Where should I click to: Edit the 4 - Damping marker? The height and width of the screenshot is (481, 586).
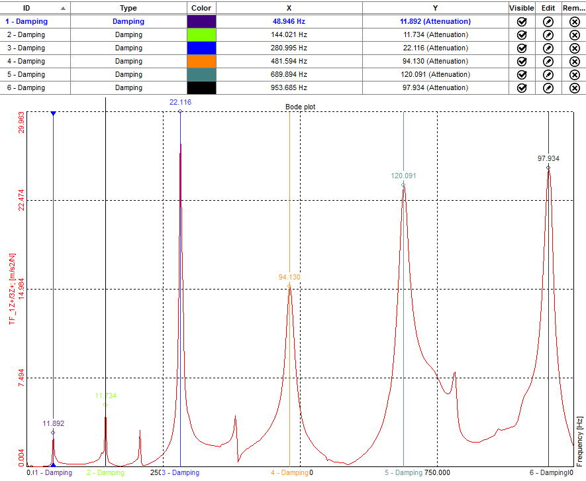click(x=548, y=62)
